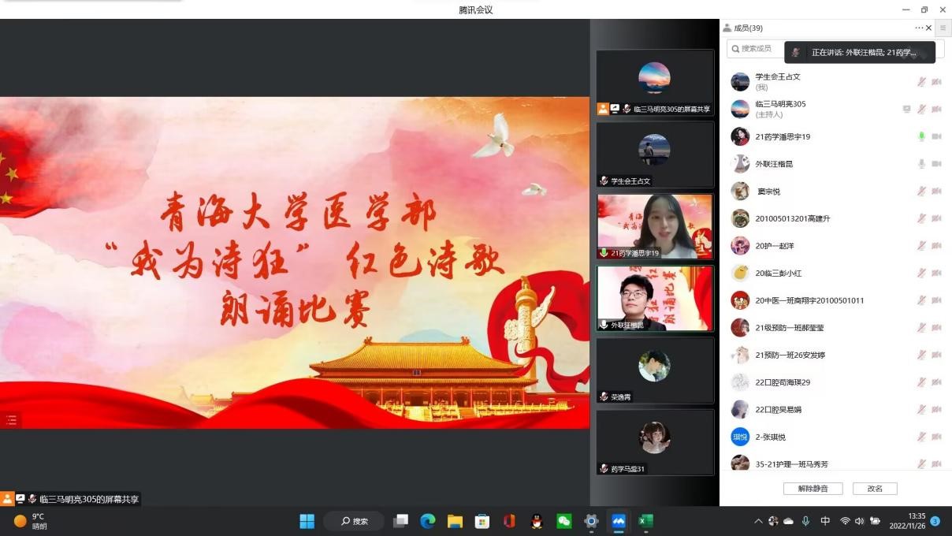Open the Excel spreadsheet in the taskbar
The image size is (952, 536).
tap(645, 521)
